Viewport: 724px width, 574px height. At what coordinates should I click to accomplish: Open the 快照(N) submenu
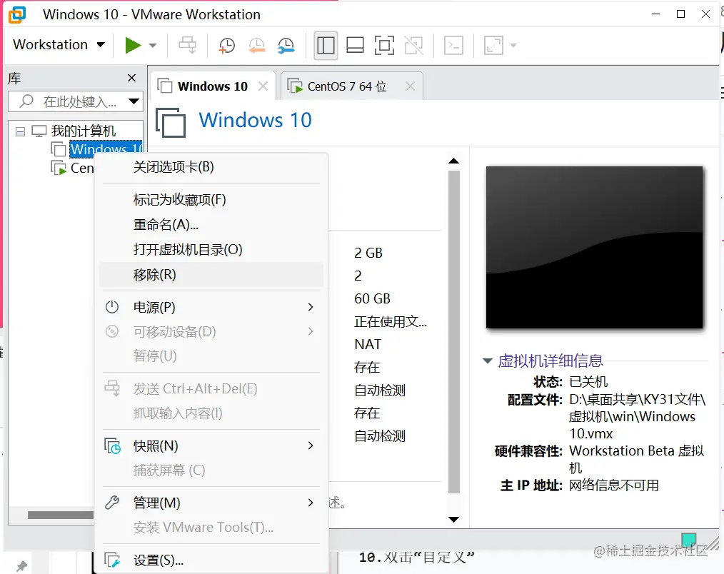(211, 445)
